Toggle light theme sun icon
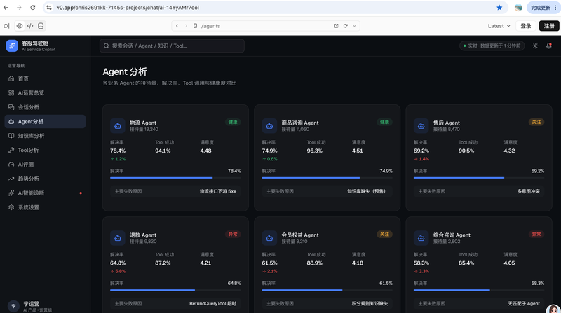Screen dimensions: 561x313 coord(535,46)
